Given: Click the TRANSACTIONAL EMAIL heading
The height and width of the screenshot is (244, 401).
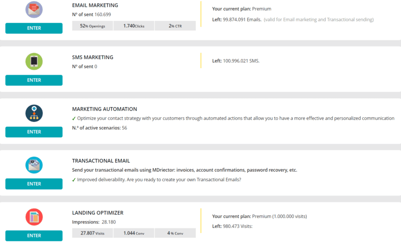Looking at the screenshot, I should click(102, 161).
